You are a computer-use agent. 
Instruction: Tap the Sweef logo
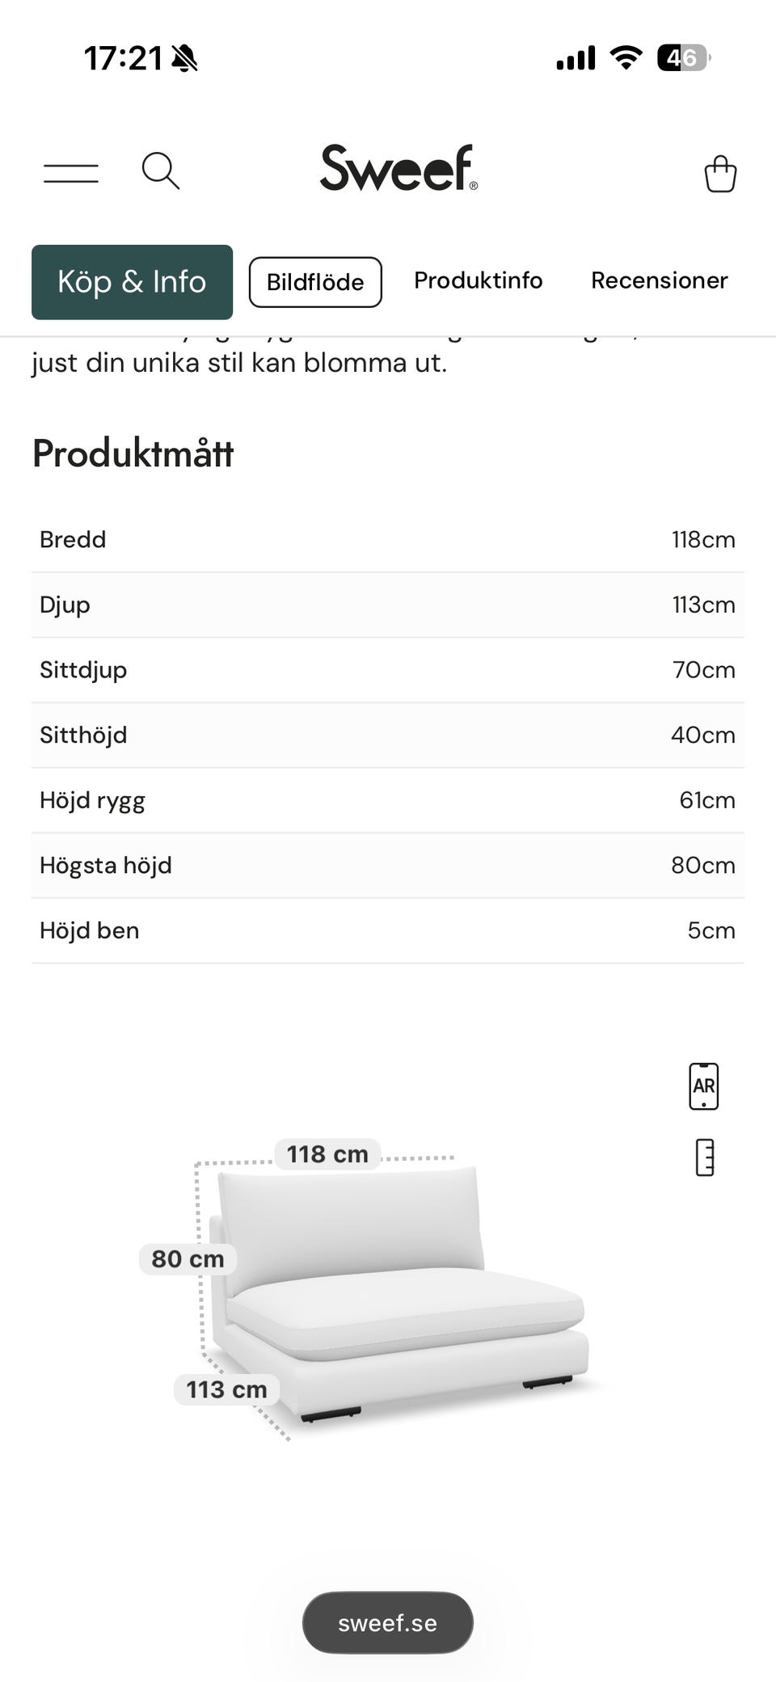[399, 168]
